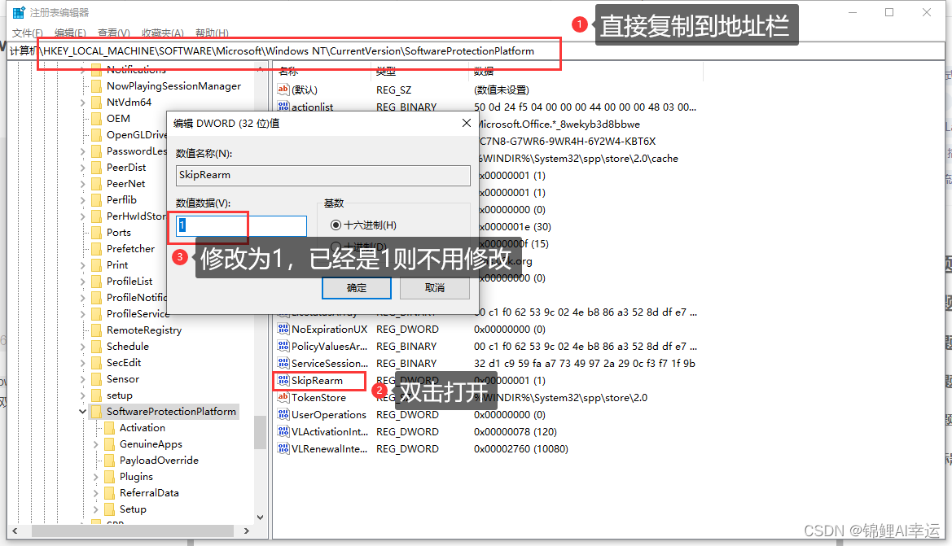This screenshot has height=546, width=952.
Task: Select the hexadecimal 十六进制(H) radio button
Action: [336, 225]
